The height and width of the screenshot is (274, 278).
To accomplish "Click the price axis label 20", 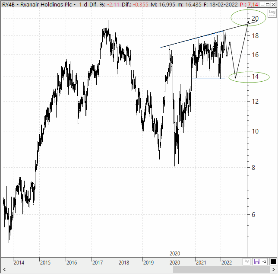I will pyautogui.click(x=255, y=19).
